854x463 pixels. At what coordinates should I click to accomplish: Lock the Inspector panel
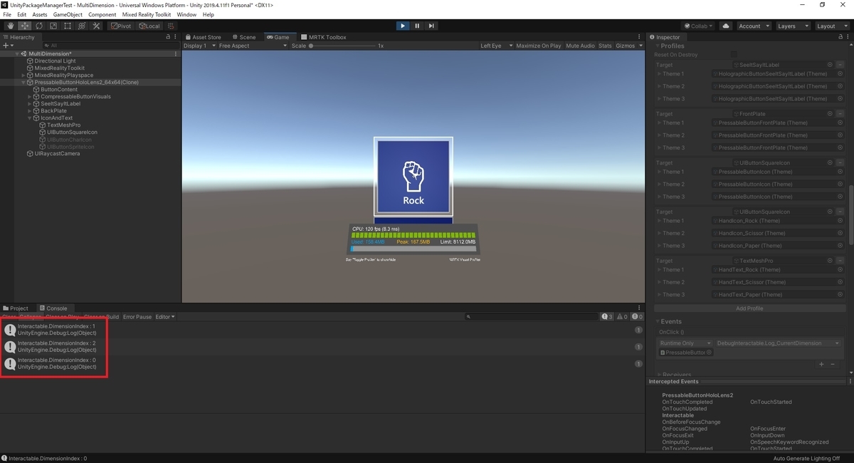[840, 36]
